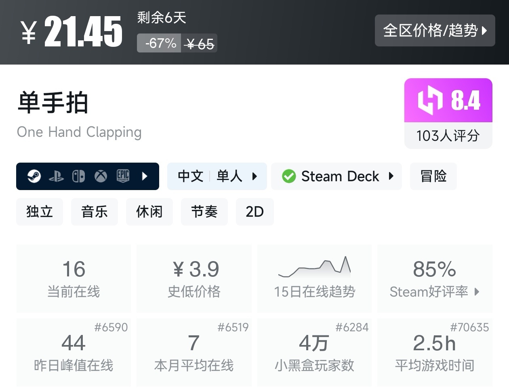
Task: Open the Steam好评率 details arrow
Action: (477, 292)
